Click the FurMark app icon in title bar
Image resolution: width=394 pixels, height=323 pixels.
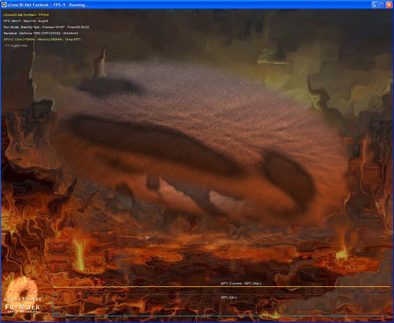(x=4, y=5)
